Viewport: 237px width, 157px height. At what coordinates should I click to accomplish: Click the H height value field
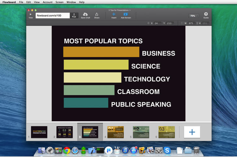pyautogui.click(x=205, y=23)
